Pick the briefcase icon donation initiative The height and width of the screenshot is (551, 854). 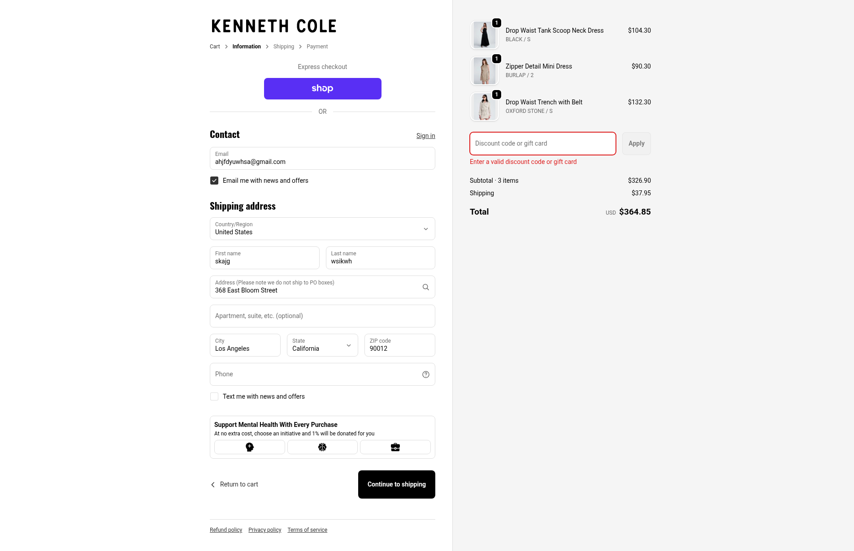(395, 447)
